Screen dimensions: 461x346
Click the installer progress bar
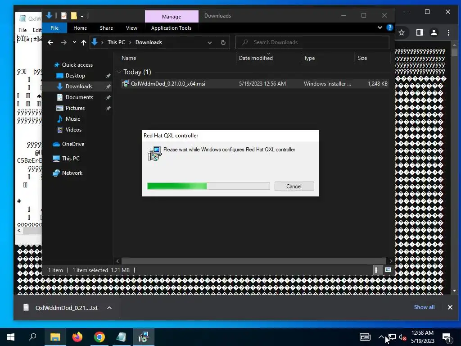coord(208,186)
